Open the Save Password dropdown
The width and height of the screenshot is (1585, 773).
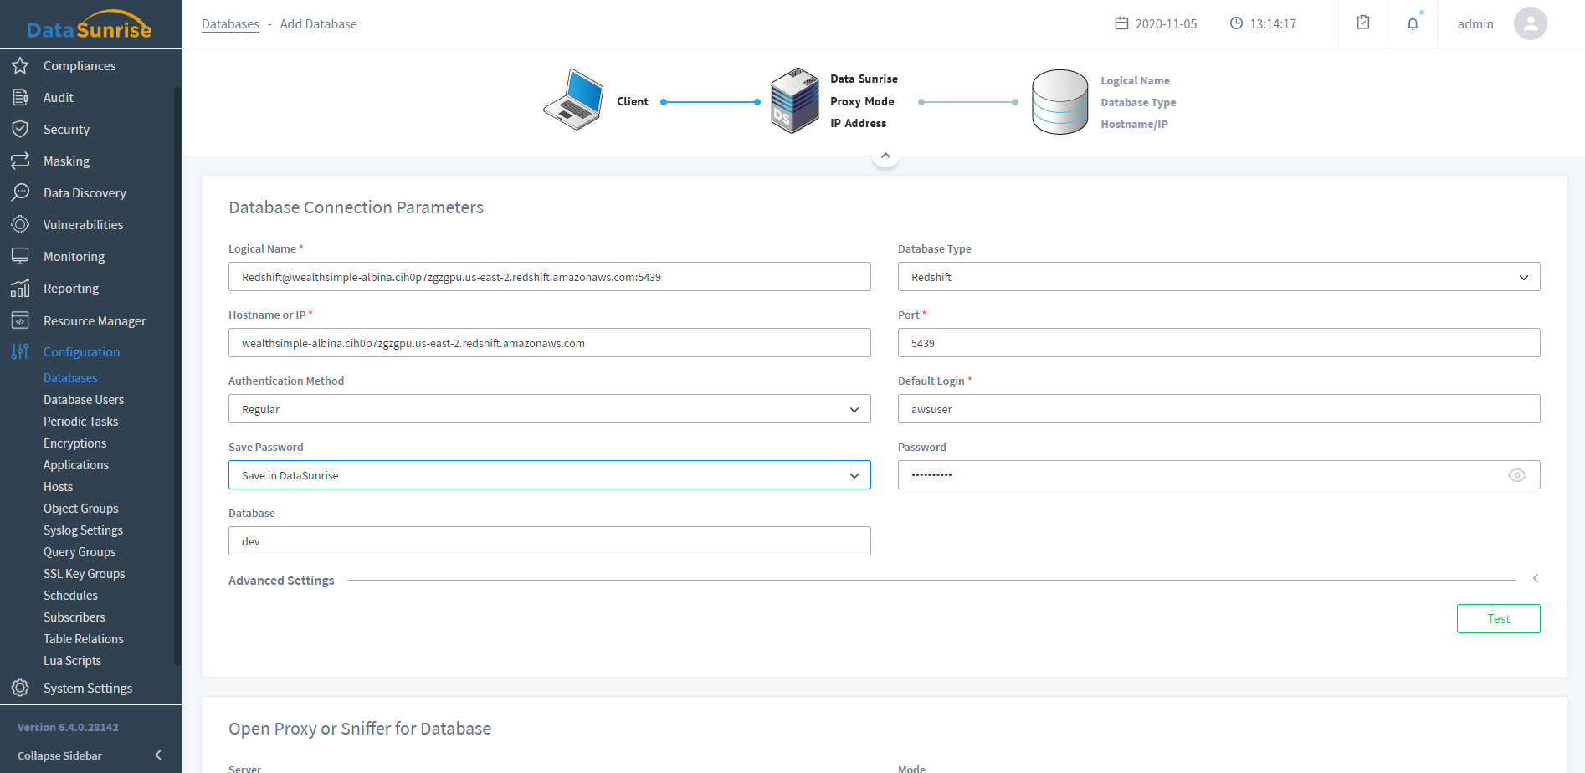(x=549, y=475)
